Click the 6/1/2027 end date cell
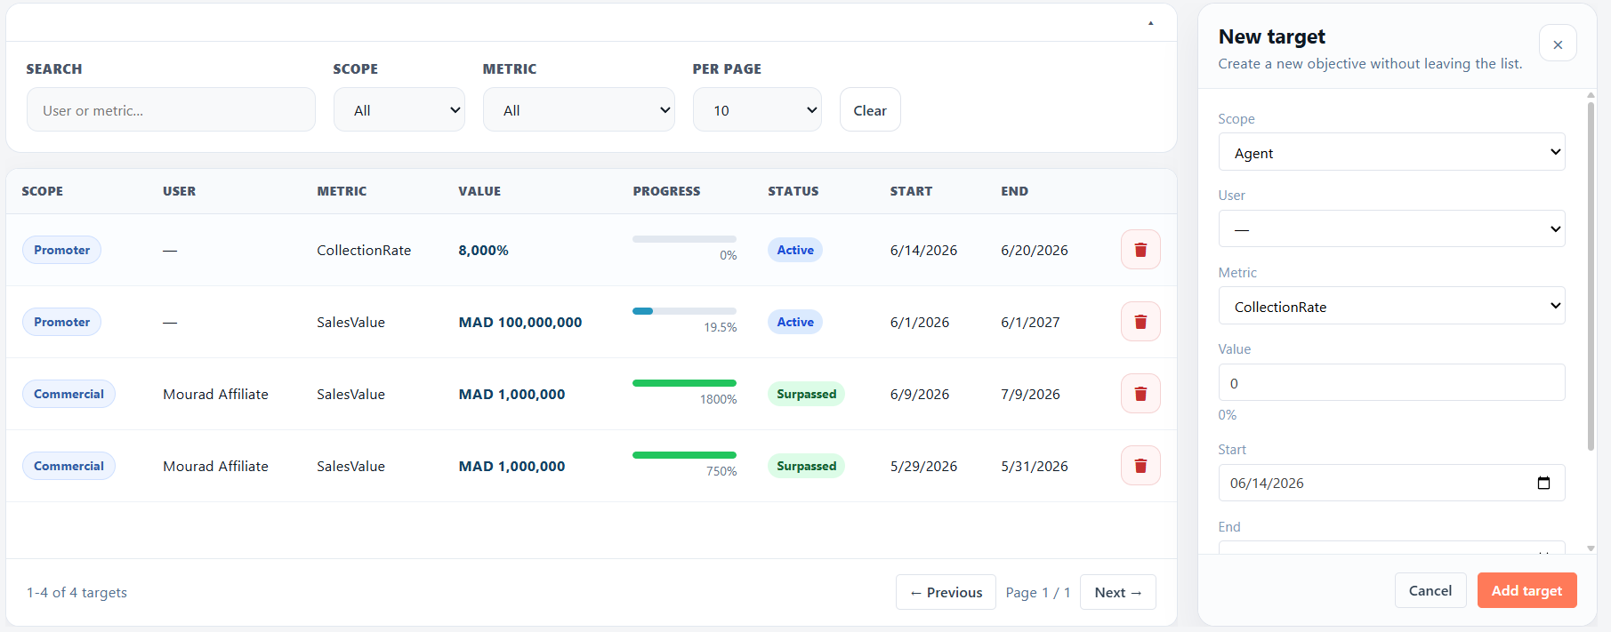Screen dimensions: 1611x632 pyautogui.click(x=1030, y=323)
